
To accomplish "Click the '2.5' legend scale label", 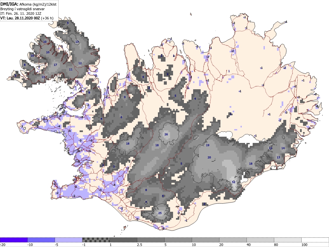I will point(139,245).
